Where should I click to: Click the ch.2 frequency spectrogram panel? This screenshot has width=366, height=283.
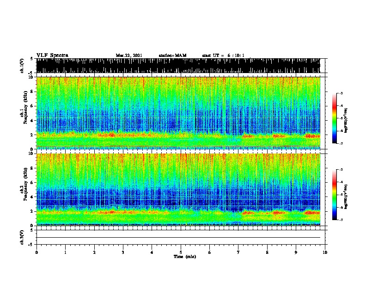point(178,190)
